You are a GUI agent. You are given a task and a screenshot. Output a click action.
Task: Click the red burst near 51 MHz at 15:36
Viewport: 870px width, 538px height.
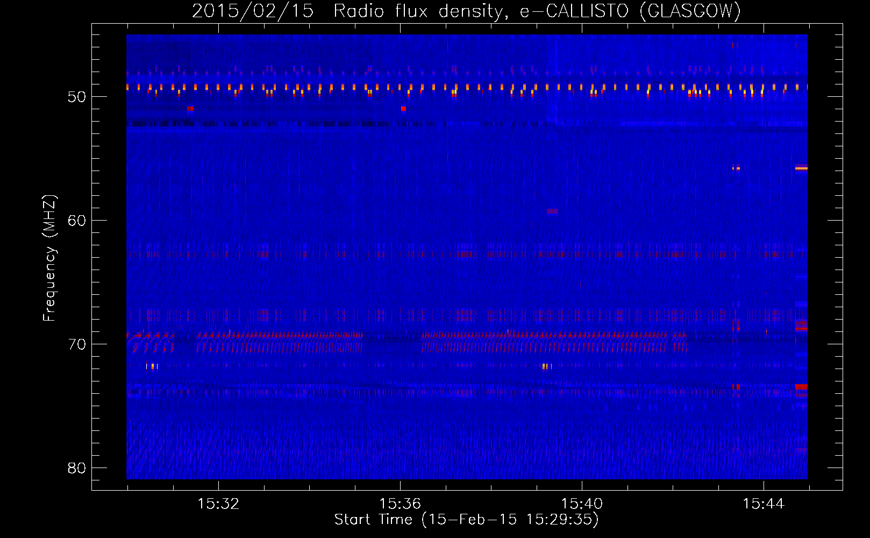[x=403, y=109]
